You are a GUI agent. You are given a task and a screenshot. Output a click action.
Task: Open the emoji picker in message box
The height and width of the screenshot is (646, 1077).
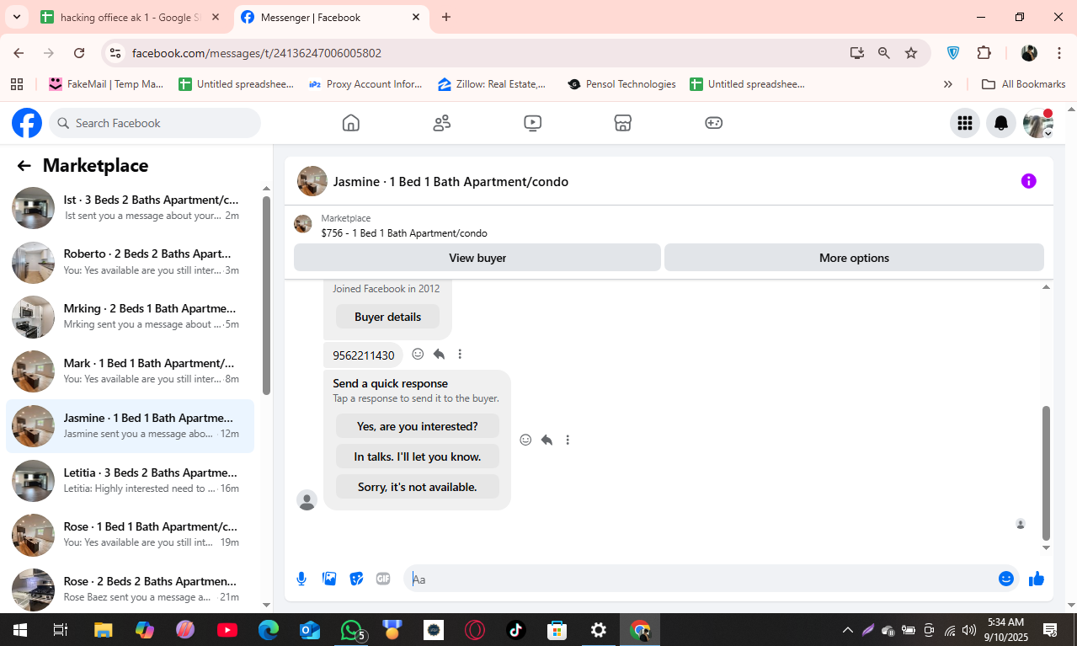[x=1005, y=579]
